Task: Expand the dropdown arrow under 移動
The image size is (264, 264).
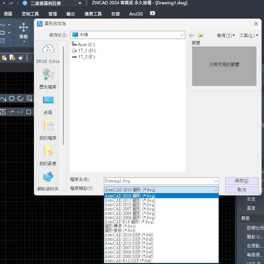Action: [x=24, y=41]
